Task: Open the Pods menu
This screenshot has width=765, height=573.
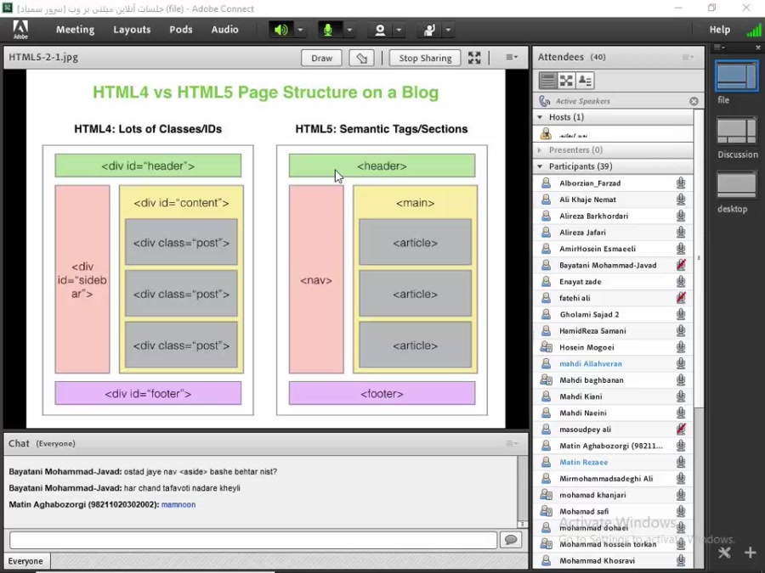Action: point(180,30)
